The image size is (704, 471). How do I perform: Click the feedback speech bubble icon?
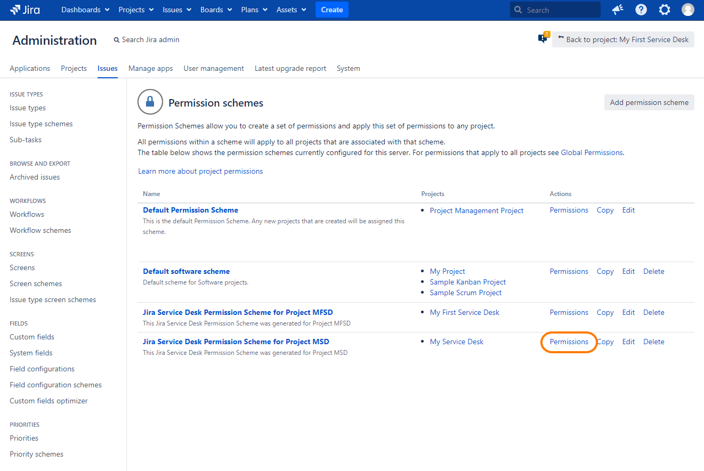(543, 38)
